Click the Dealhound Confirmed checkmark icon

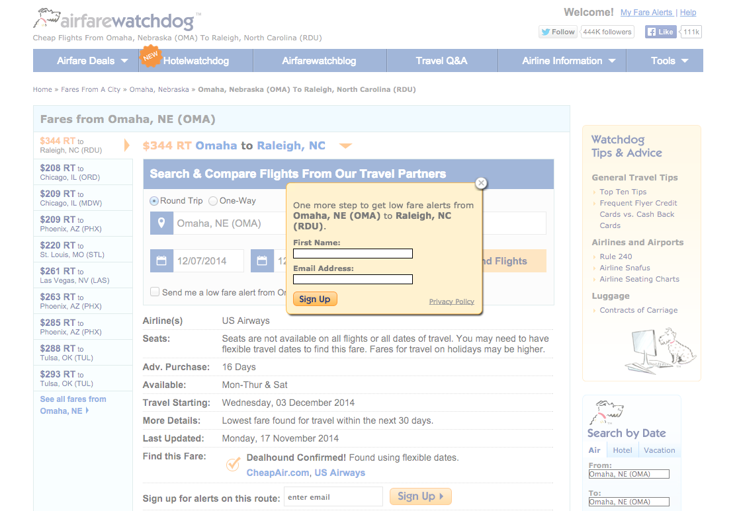[x=233, y=464]
